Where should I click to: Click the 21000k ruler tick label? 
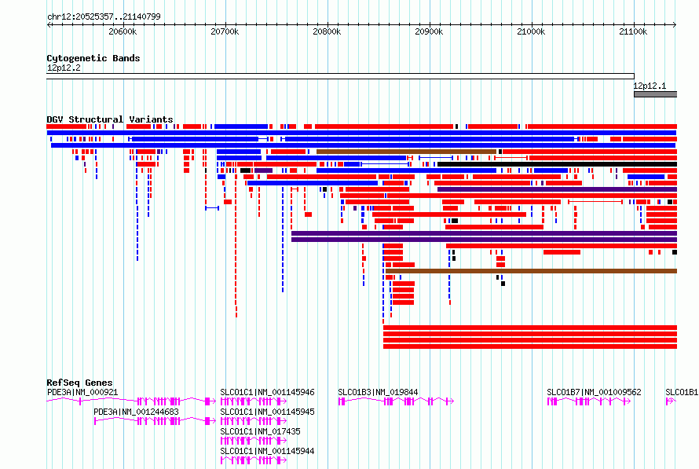[x=531, y=31]
